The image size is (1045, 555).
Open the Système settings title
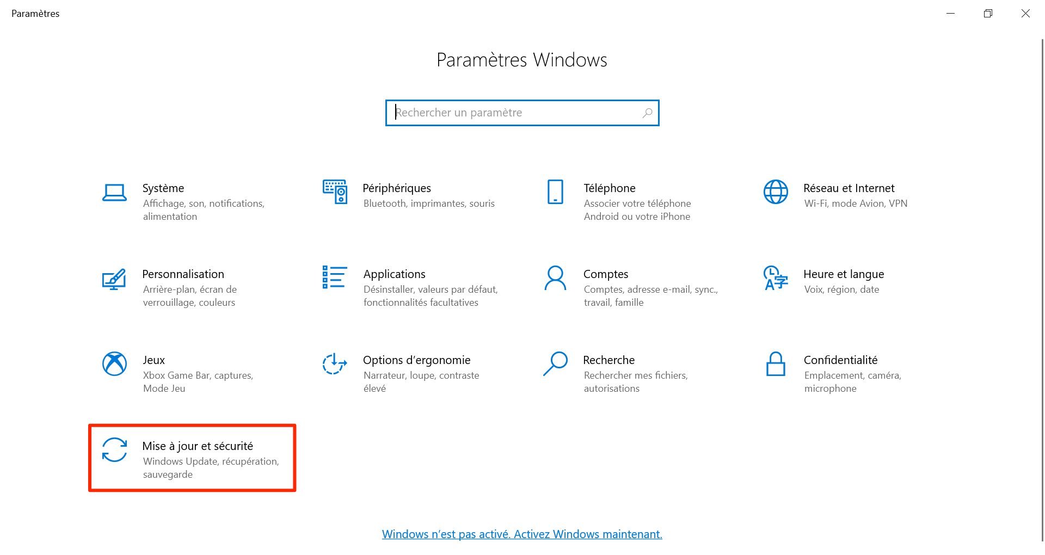click(163, 188)
